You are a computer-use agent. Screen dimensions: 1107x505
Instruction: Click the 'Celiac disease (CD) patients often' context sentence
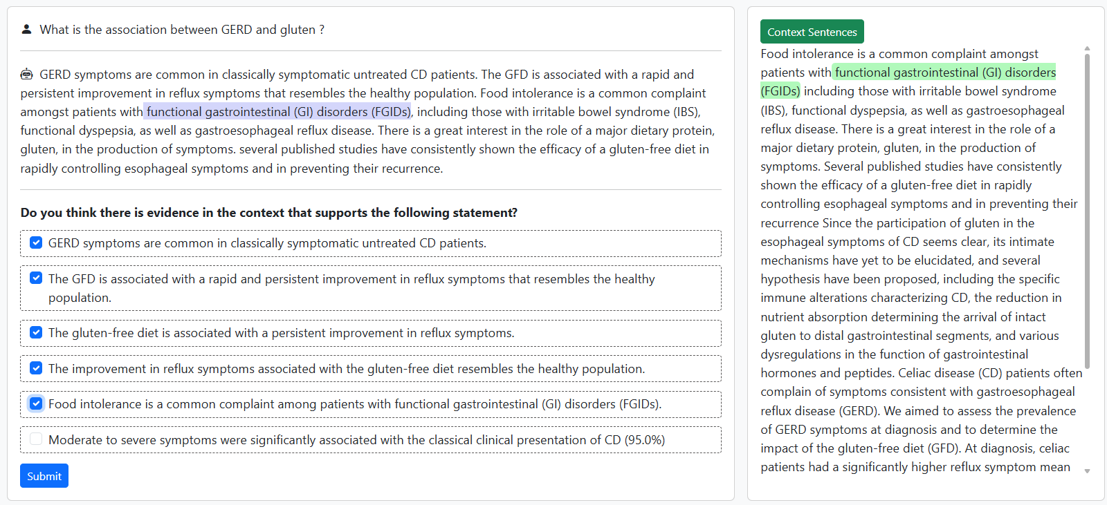[990, 373]
